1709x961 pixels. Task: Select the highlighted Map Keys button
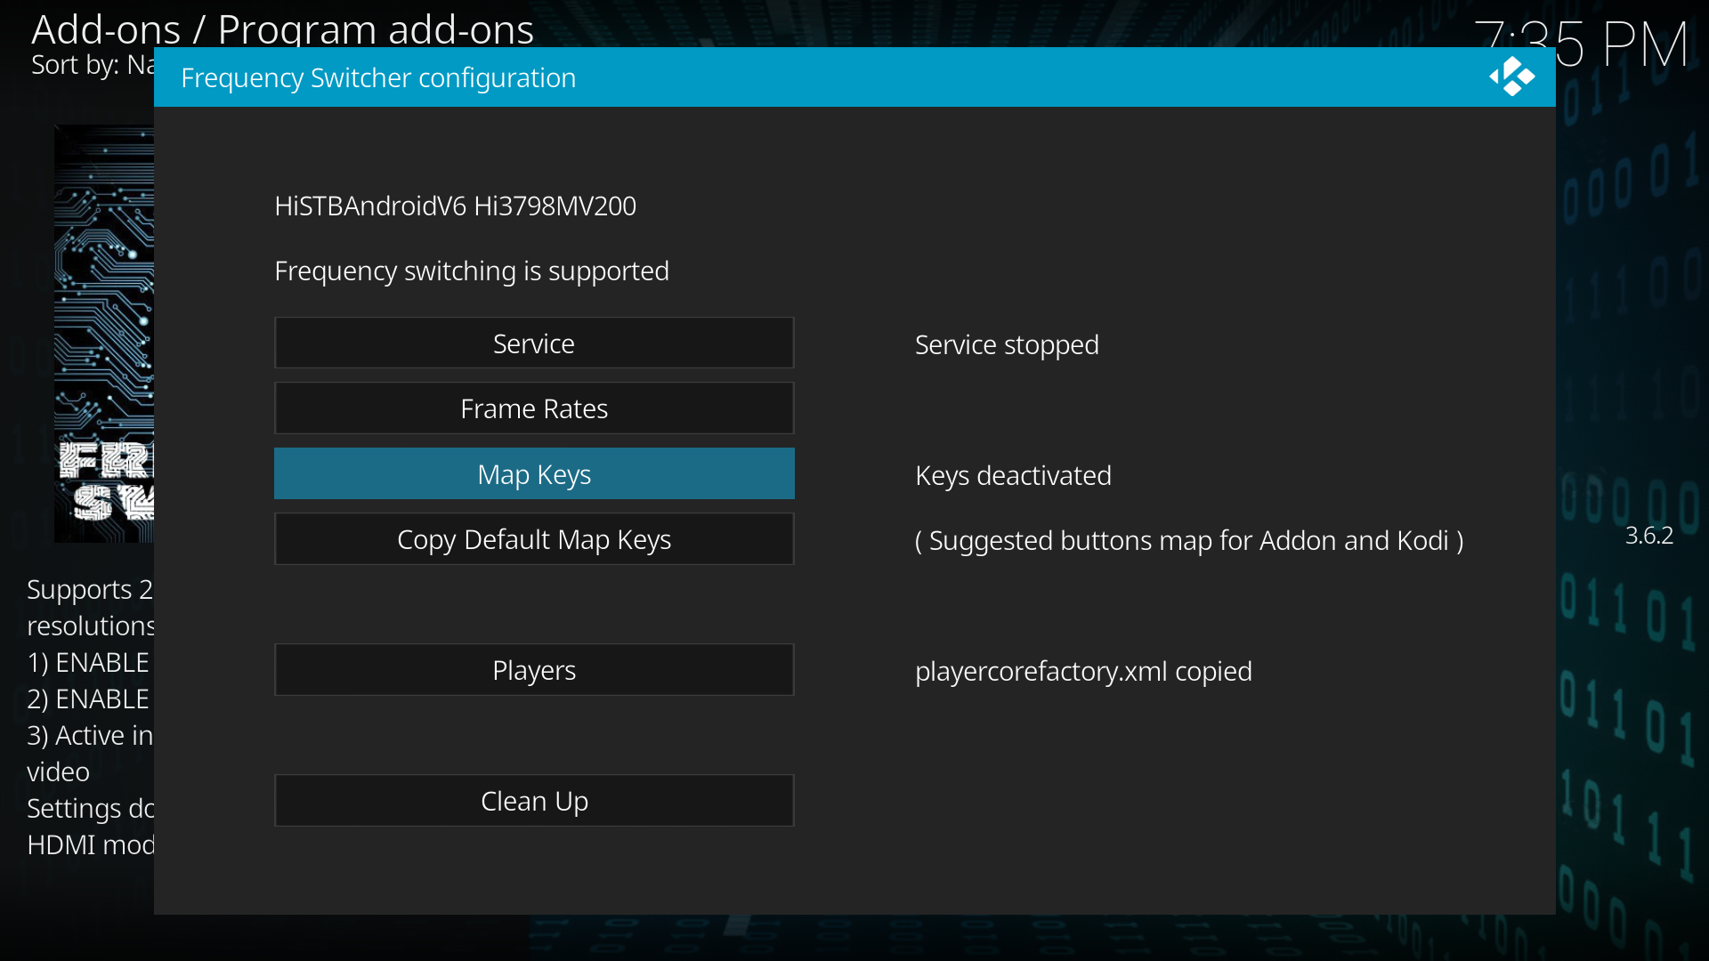pos(534,474)
